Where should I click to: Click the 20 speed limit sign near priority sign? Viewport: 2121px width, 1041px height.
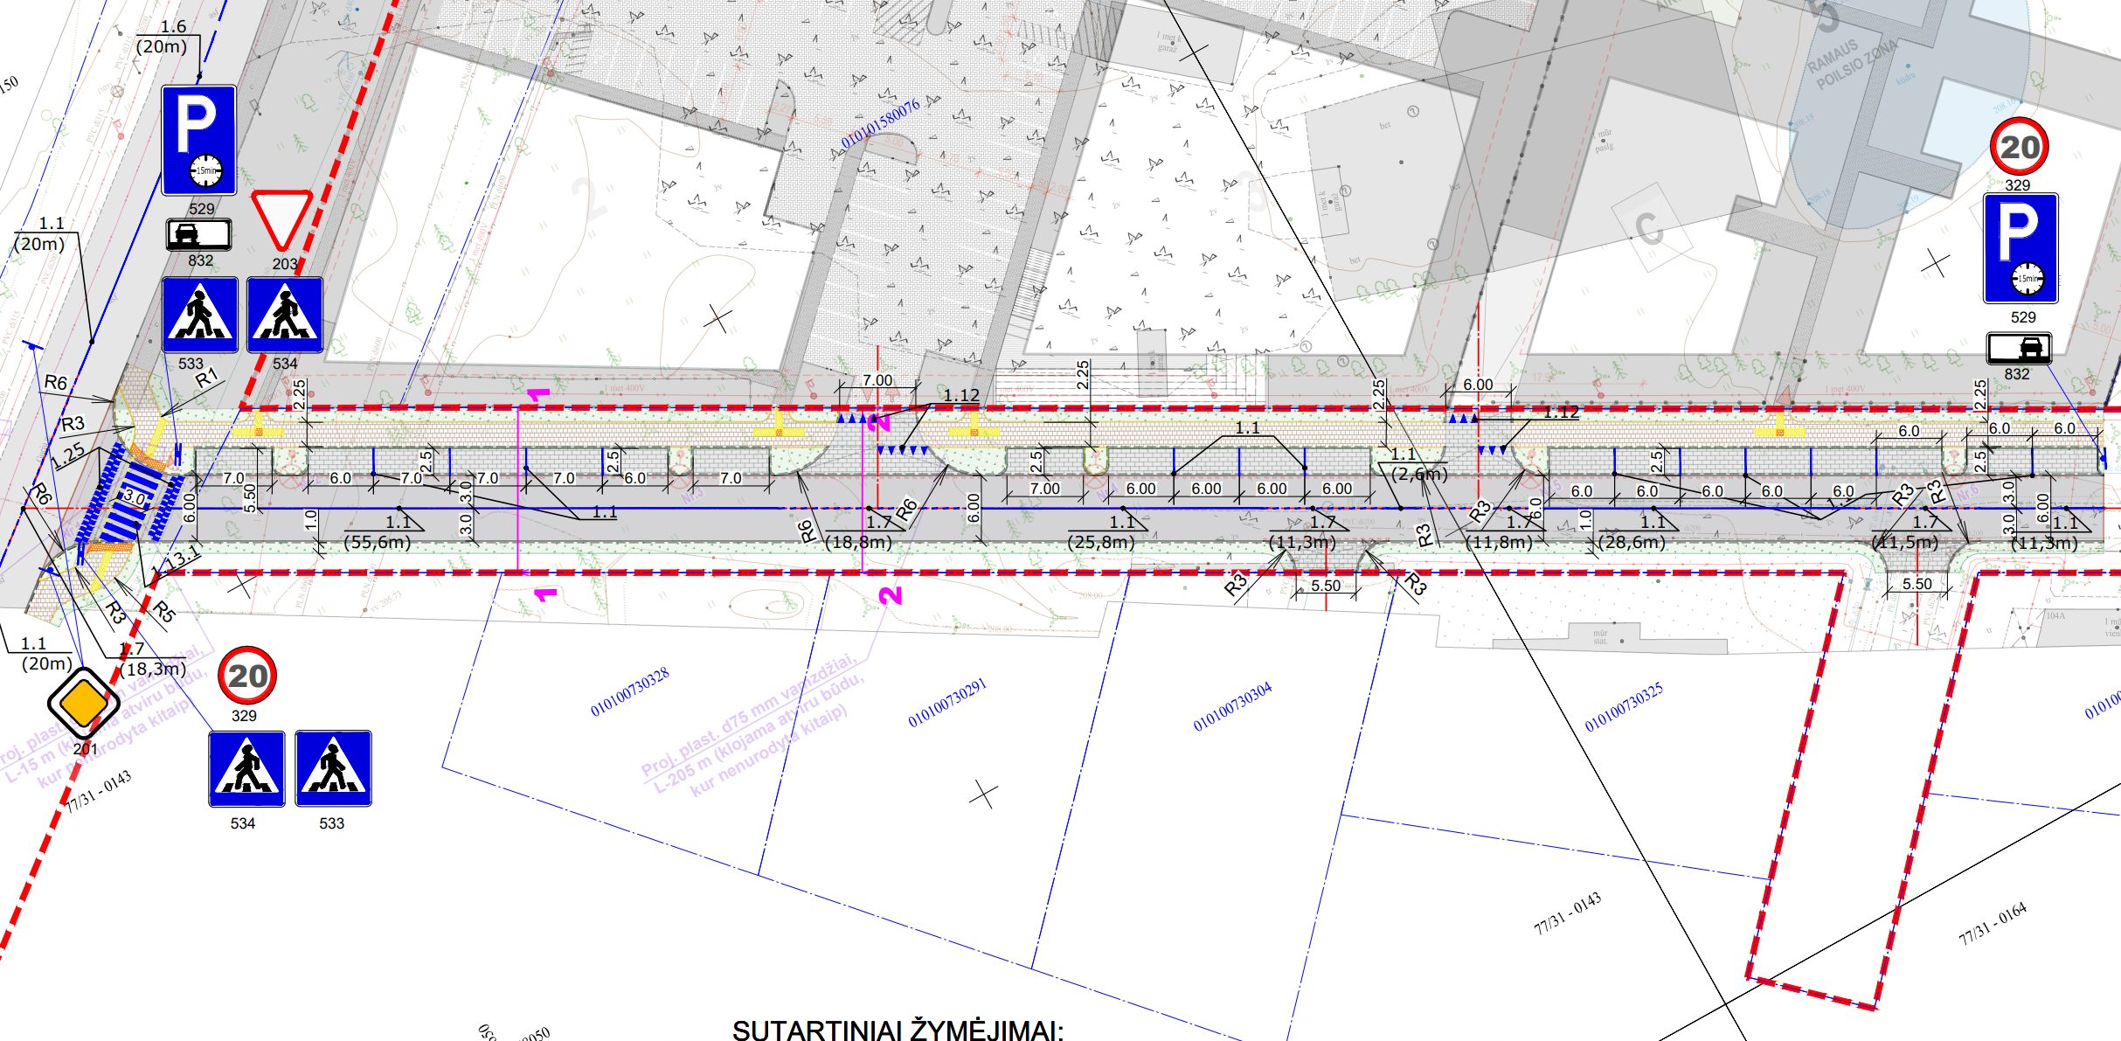(x=247, y=676)
